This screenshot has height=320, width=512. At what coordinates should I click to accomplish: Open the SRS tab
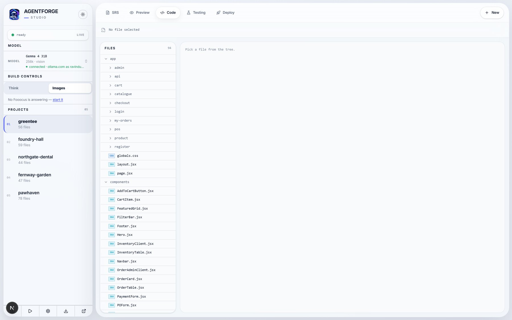(112, 13)
